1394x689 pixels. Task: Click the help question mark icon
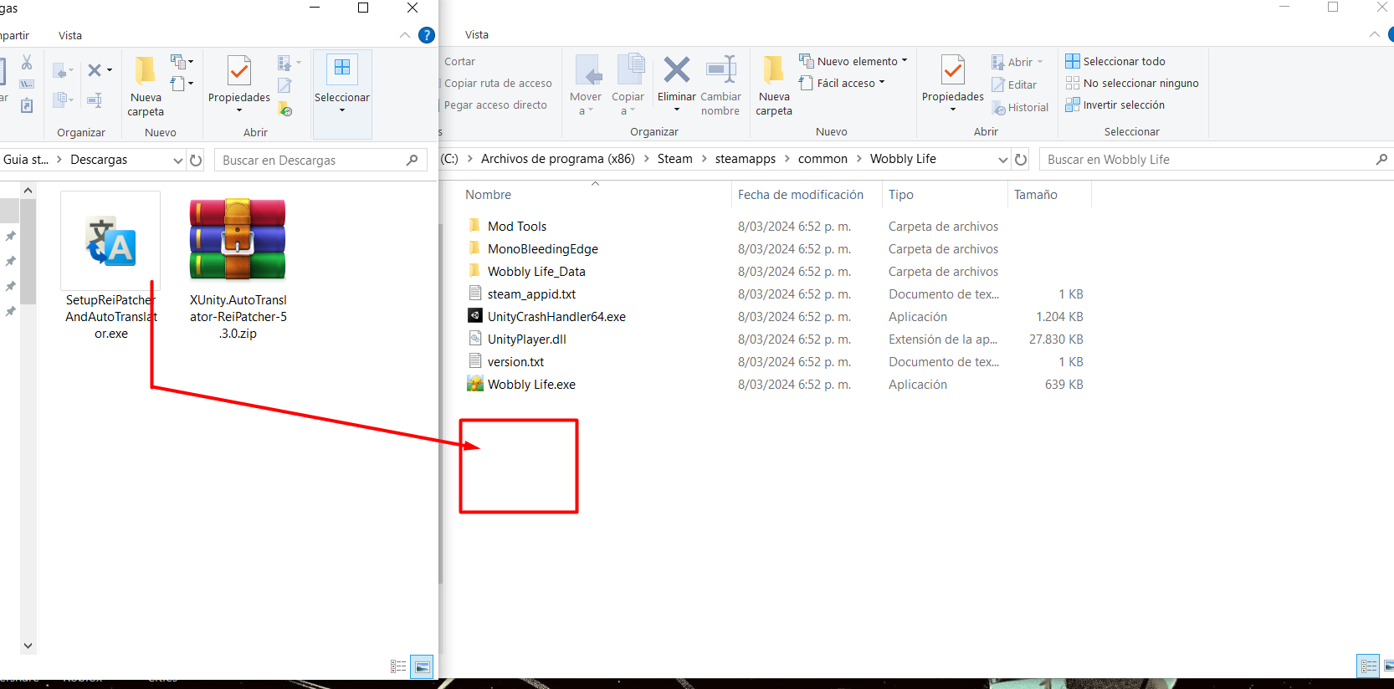427,35
